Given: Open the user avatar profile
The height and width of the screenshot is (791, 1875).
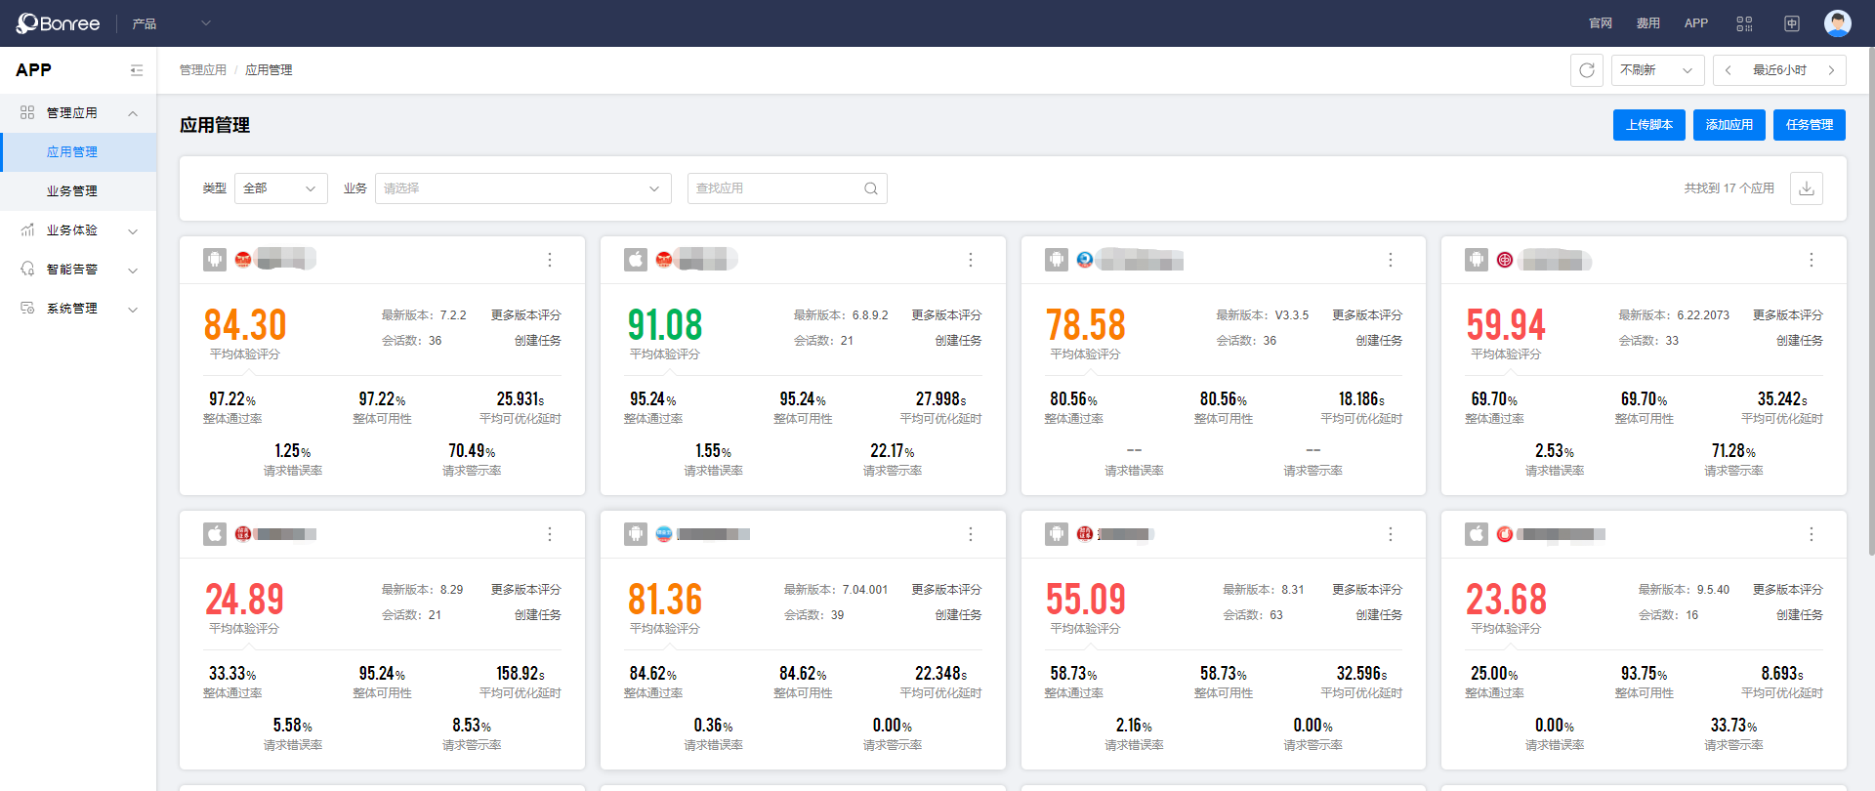Looking at the screenshot, I should coord(1837,23).
